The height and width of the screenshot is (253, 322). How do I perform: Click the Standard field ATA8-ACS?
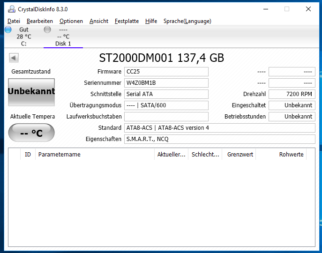coord(220,128)
